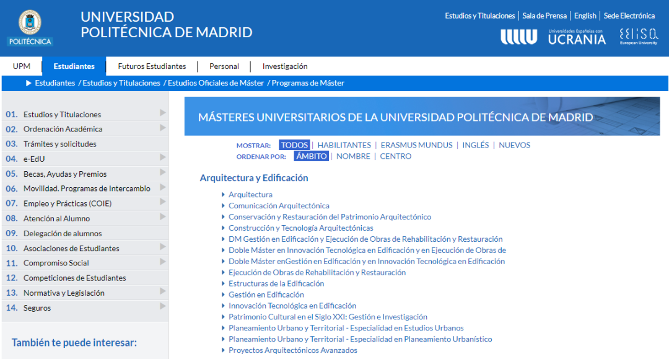The image size is (669, 359).
Task: Click the breadcrumb triangle arrow icon
Action: [28, 83]
